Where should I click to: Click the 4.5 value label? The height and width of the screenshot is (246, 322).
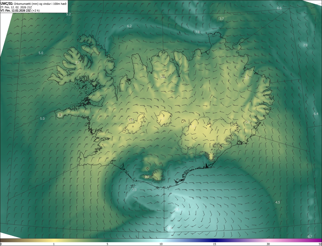pos(277,202)
